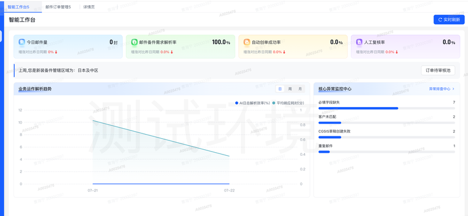Click the 业务运作解析趋势 panel title
This screenshot has height=216, width=468.
[35, 89]
